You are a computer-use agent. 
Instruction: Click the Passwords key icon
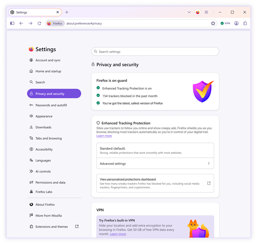[x=31, y=105]
